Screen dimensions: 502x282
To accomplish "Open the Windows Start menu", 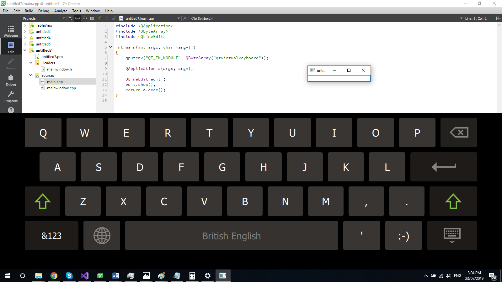I will click(x=8, y=276).
